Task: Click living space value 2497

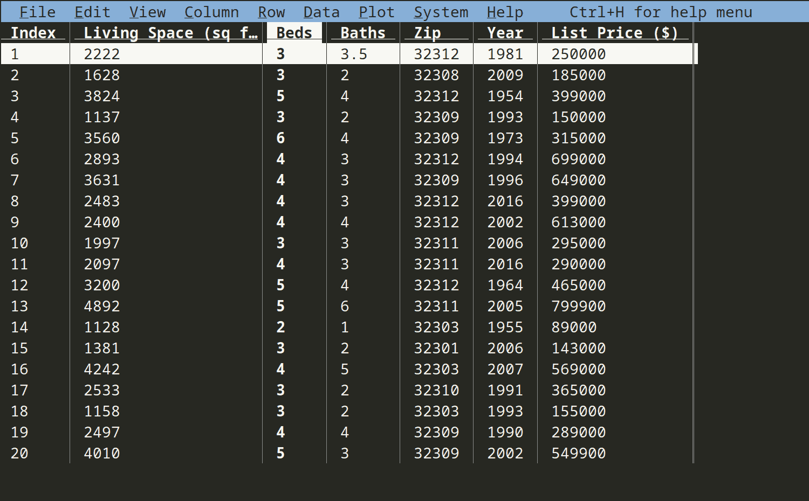Action: (x=102, y=432)
